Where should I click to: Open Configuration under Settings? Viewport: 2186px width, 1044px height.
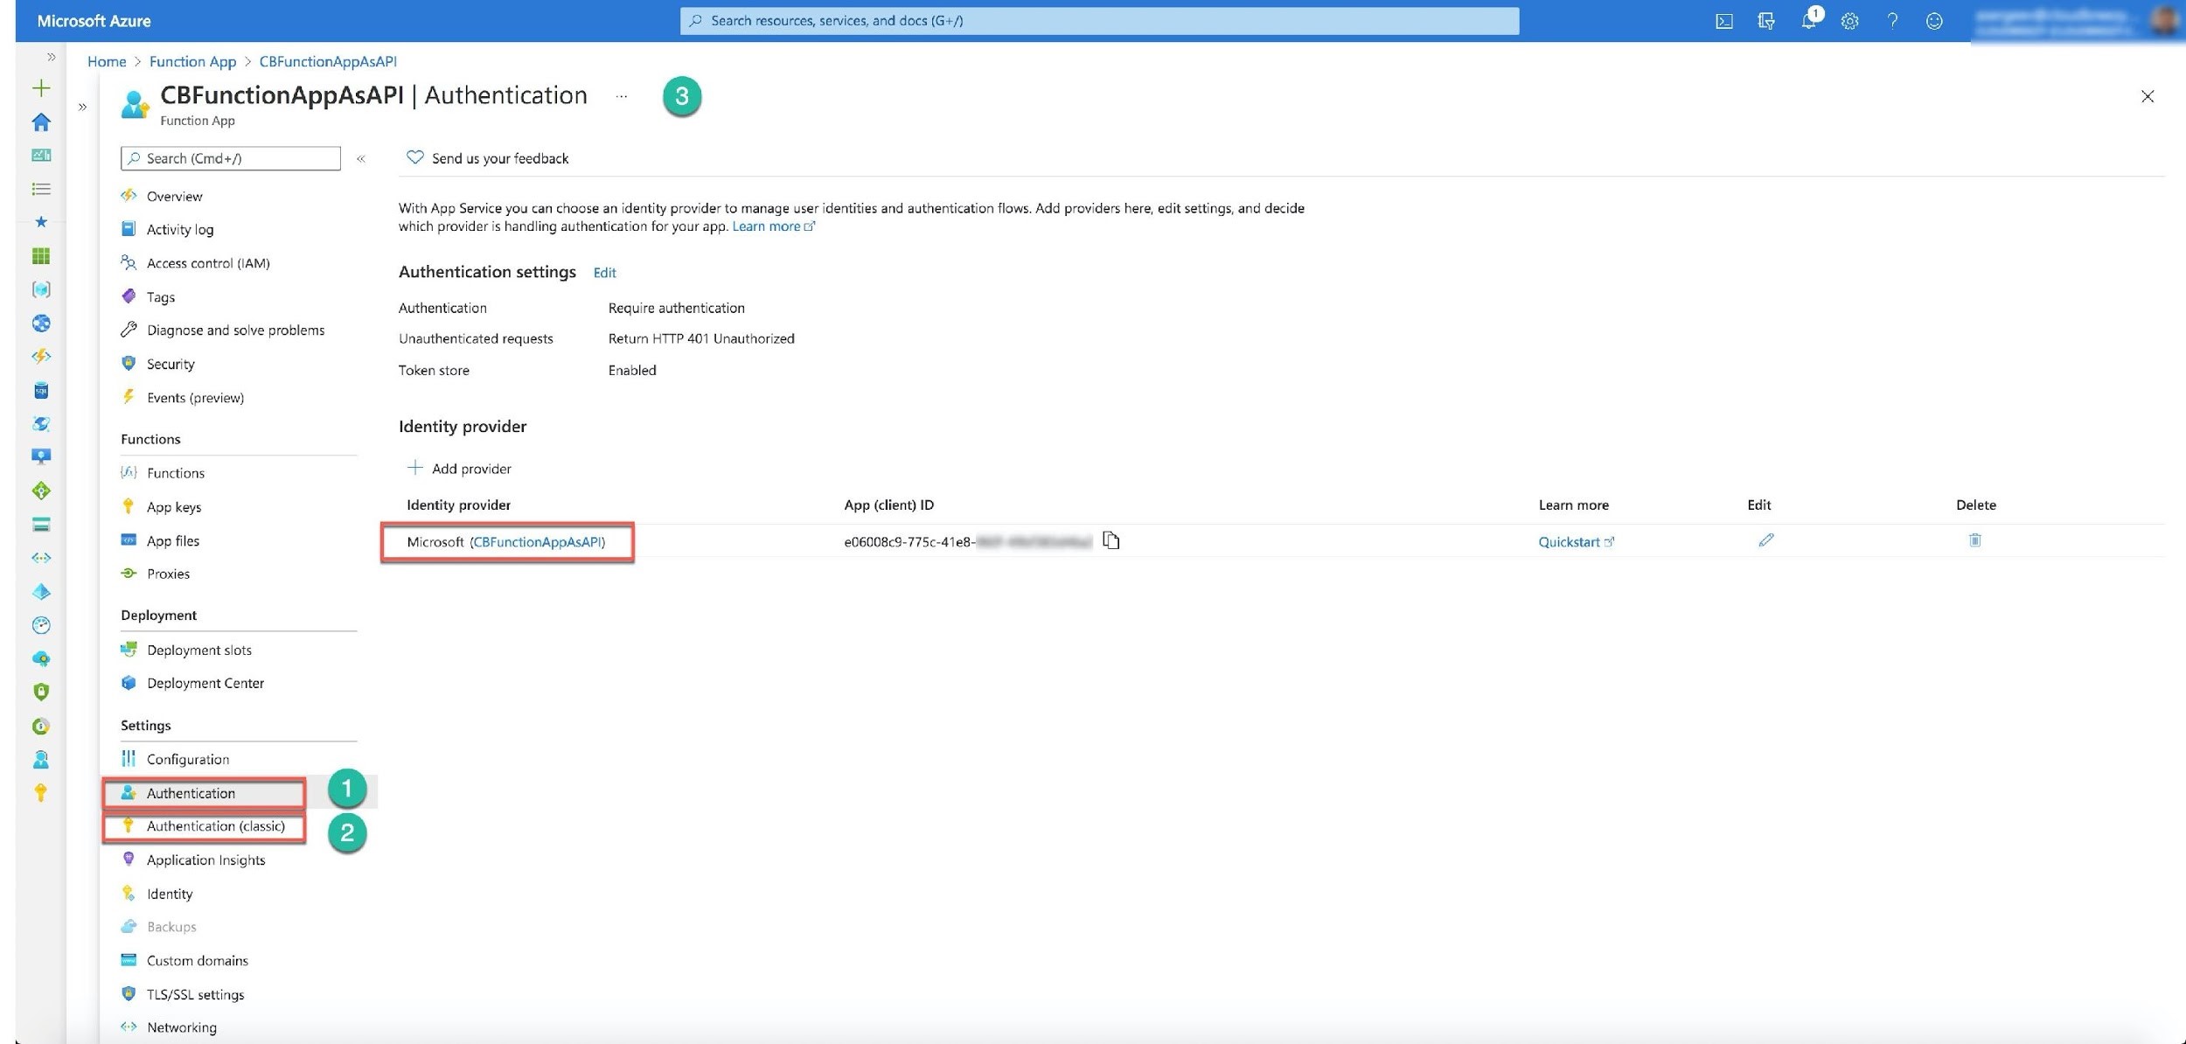point(188,760)
